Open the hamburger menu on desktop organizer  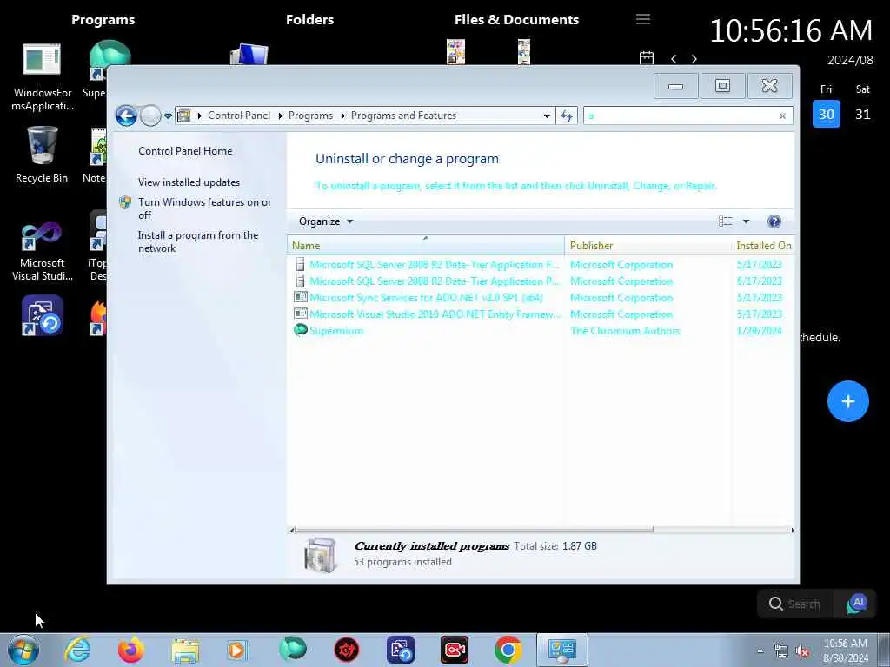(x=642, y=19)
